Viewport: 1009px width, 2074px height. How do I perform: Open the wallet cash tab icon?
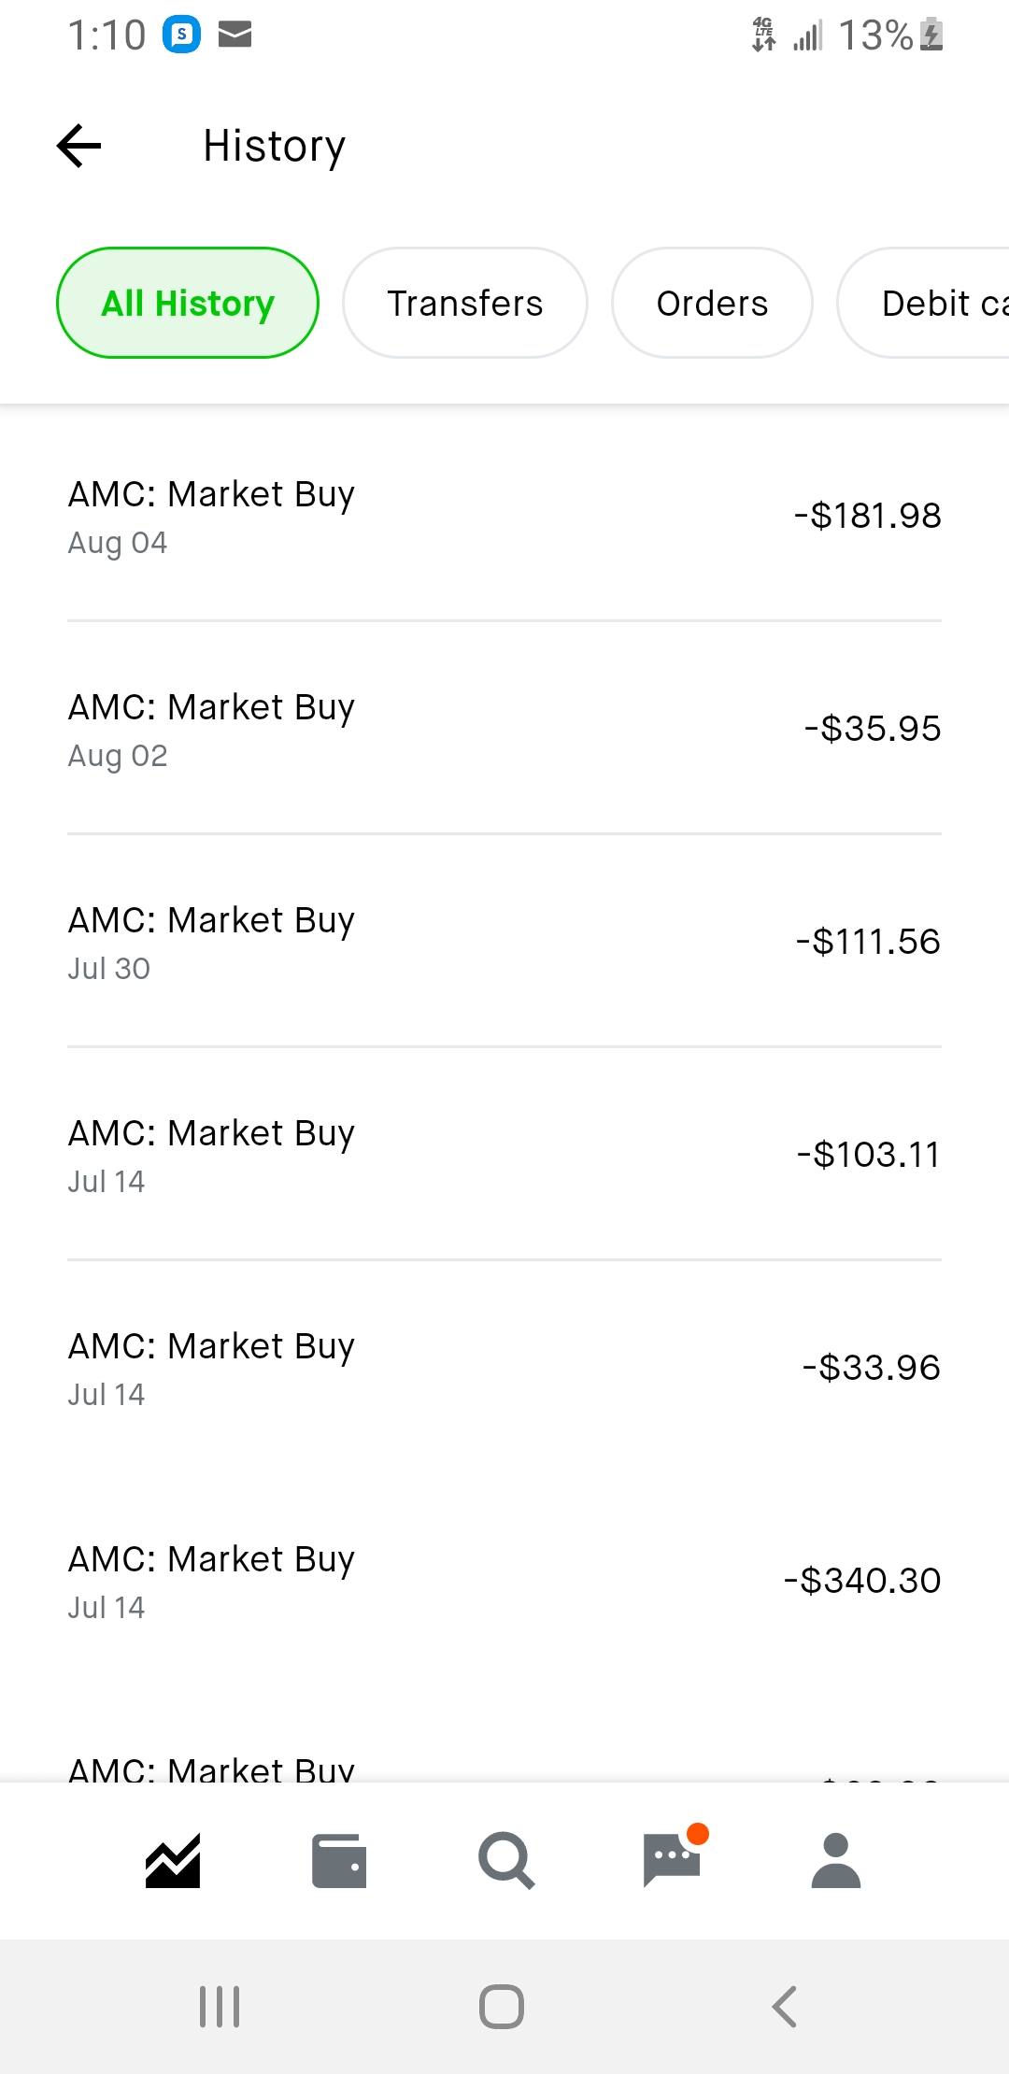click(x=338, y=1861)
